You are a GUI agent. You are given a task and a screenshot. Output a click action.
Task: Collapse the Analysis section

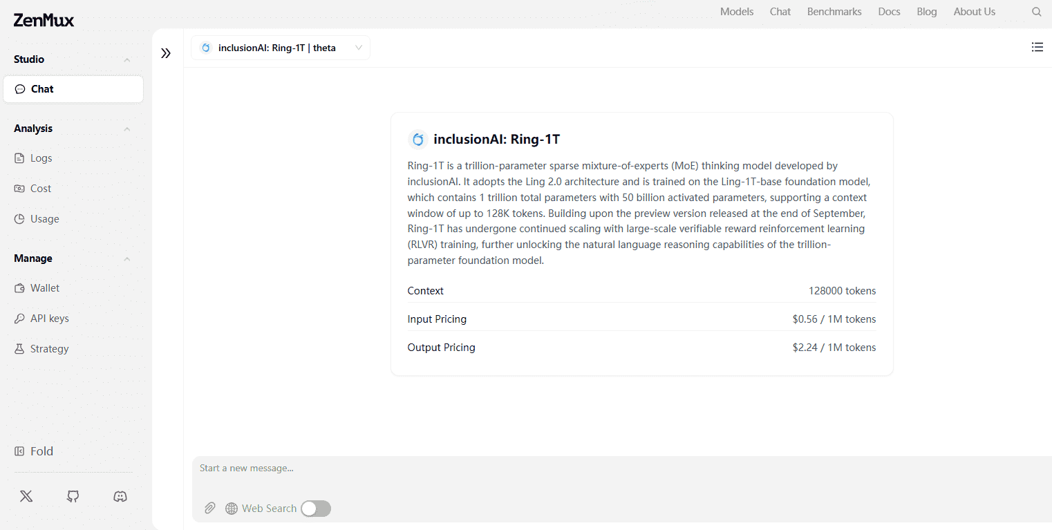[127, 129]
